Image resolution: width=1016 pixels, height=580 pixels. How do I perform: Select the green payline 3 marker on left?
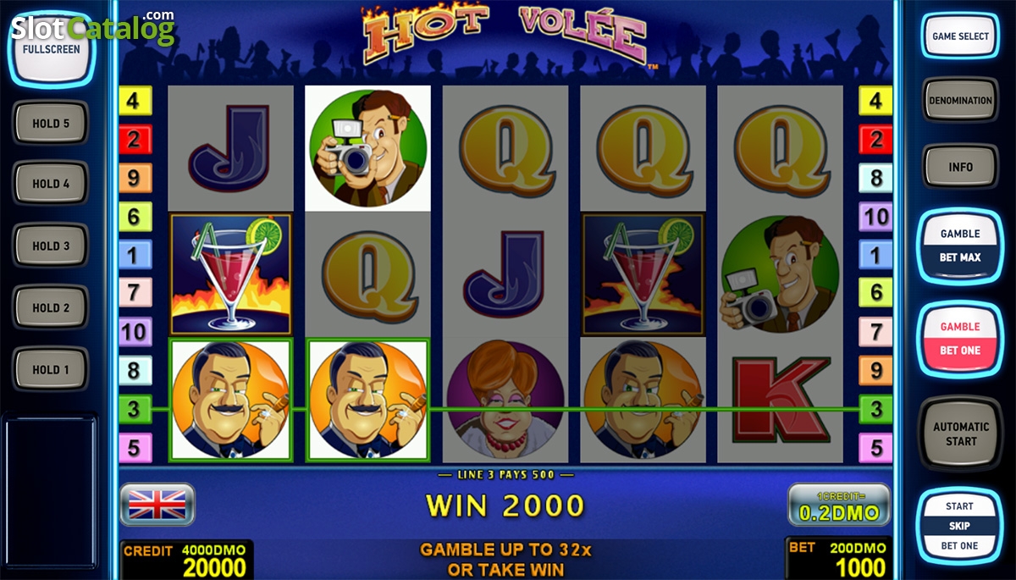pos(135,409)
